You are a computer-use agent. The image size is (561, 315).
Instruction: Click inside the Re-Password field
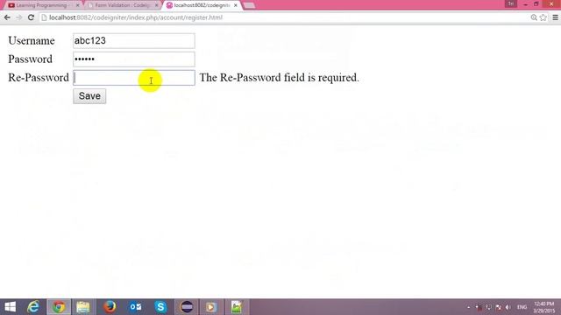tap(134, 78)
